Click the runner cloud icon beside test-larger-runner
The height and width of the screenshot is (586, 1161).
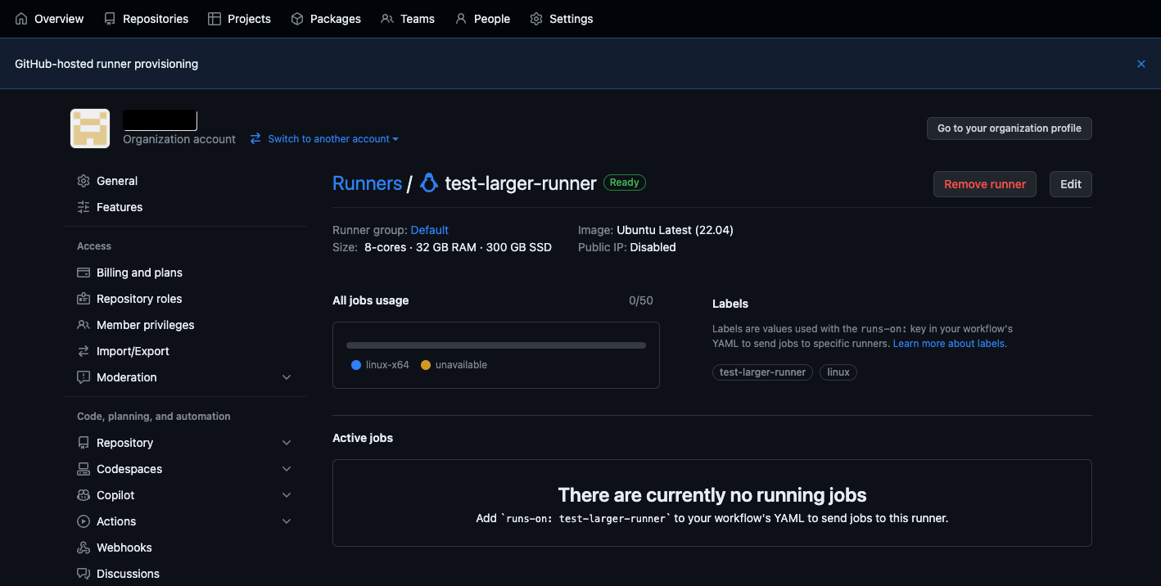pos(428,183)
